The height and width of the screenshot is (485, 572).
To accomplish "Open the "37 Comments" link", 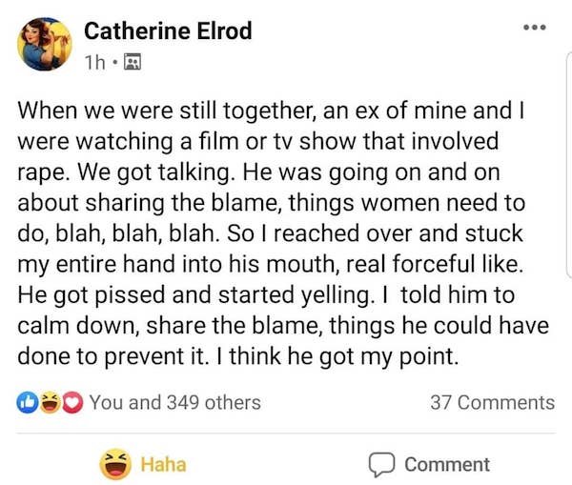I will pyautogui.click(x=493, y=403).
